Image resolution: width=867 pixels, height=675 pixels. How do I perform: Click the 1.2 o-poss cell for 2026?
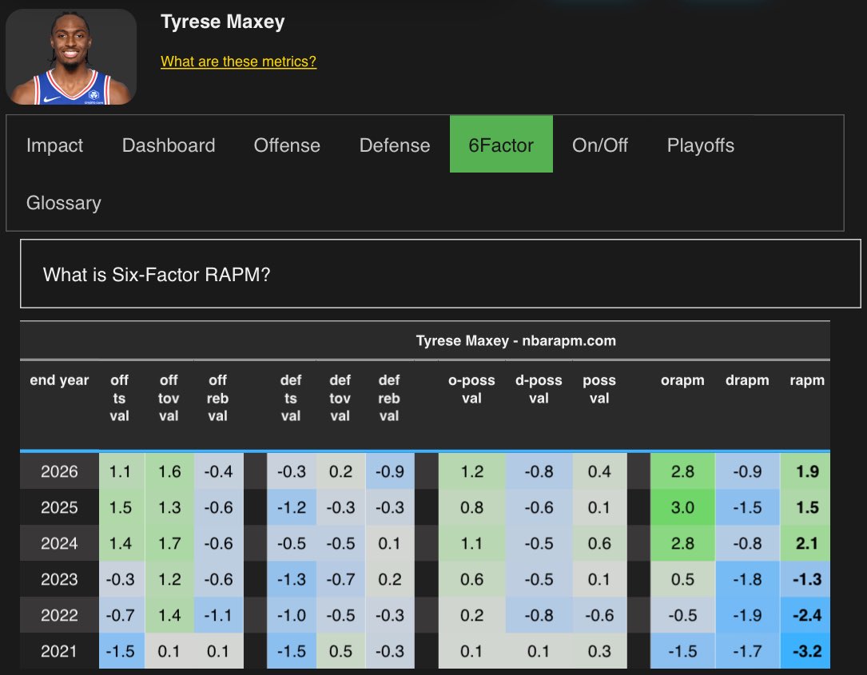point(472,471)
